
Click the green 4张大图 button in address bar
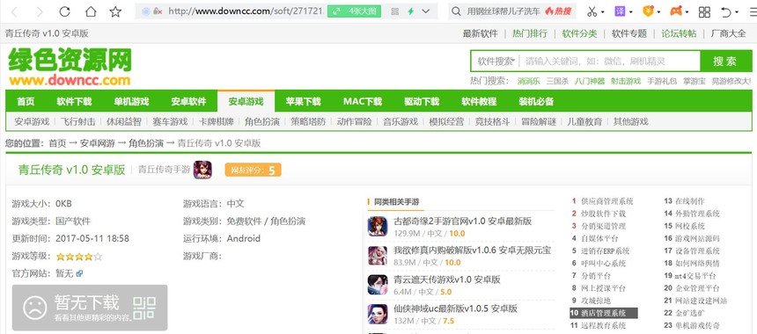tap(354, 11)
